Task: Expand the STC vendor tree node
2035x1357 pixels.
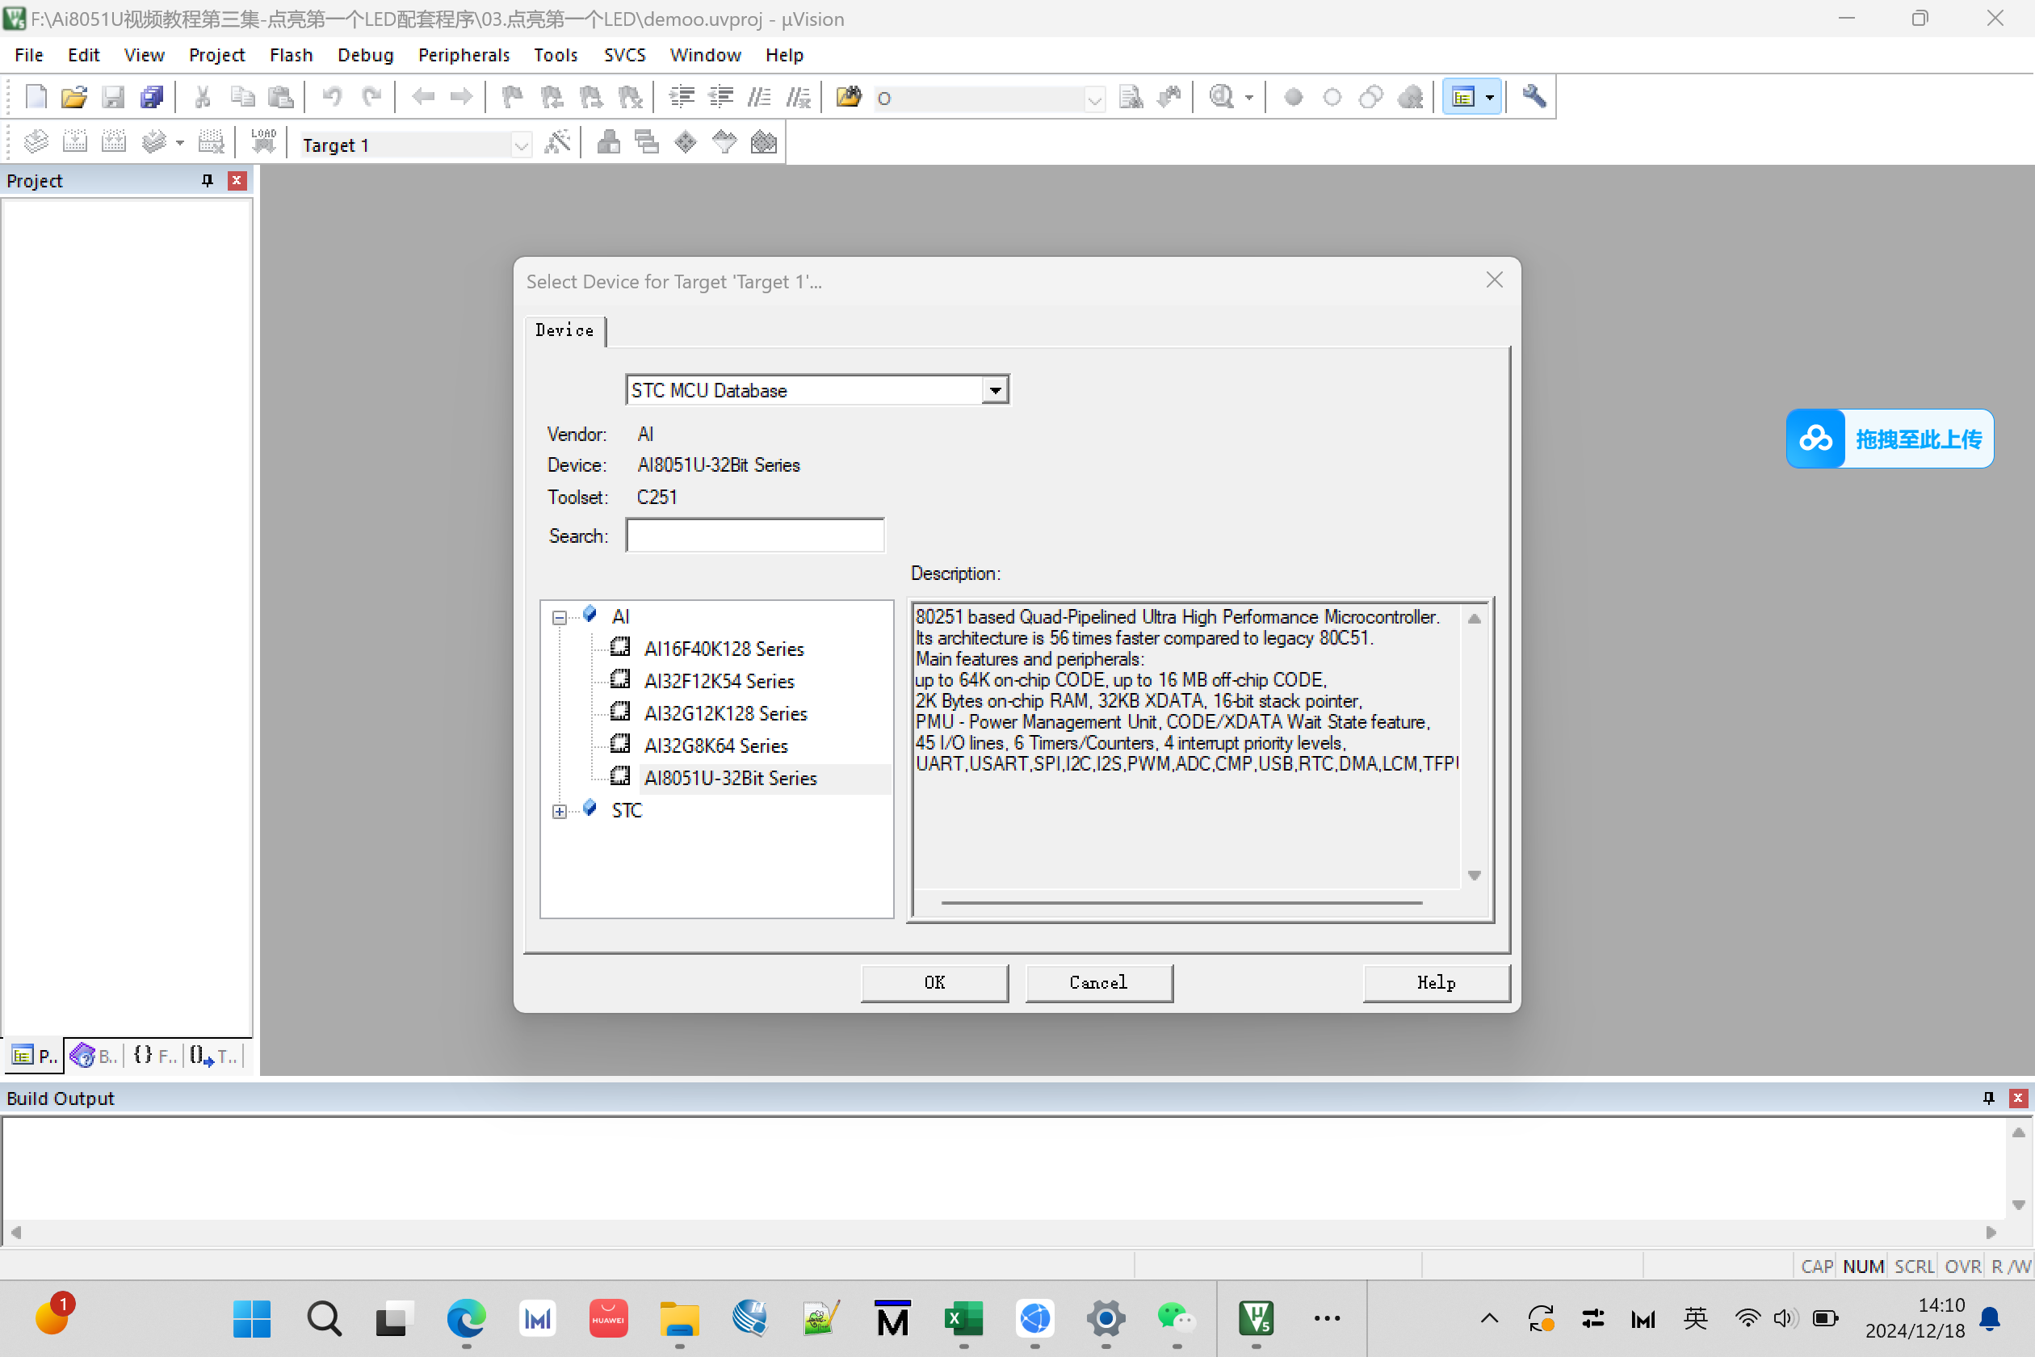Action: [560, 812]
